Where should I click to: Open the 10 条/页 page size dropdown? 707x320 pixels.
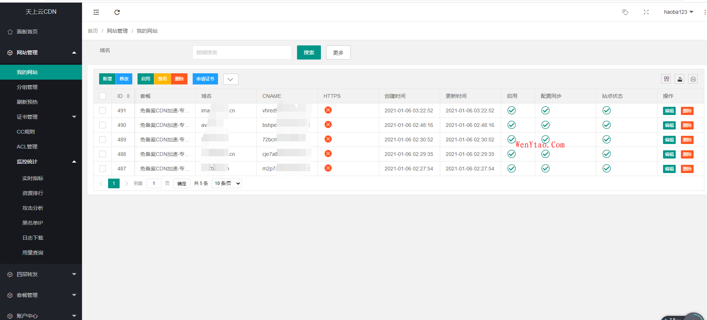[227, 183]
